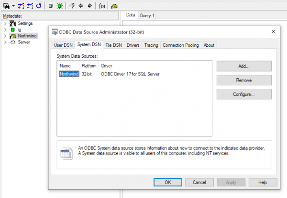This screenshot has width=287, height=198.
Task: Click the Driver column header
Action: tap(155, 66)
